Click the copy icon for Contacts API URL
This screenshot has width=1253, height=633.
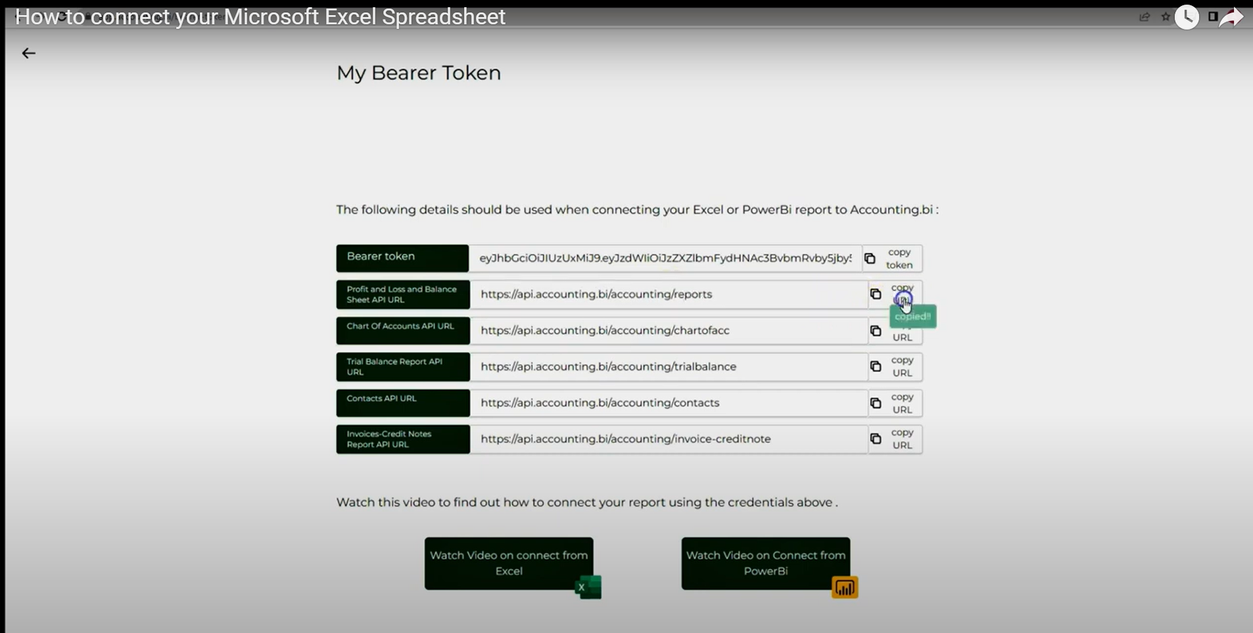(x=876, y=403)
